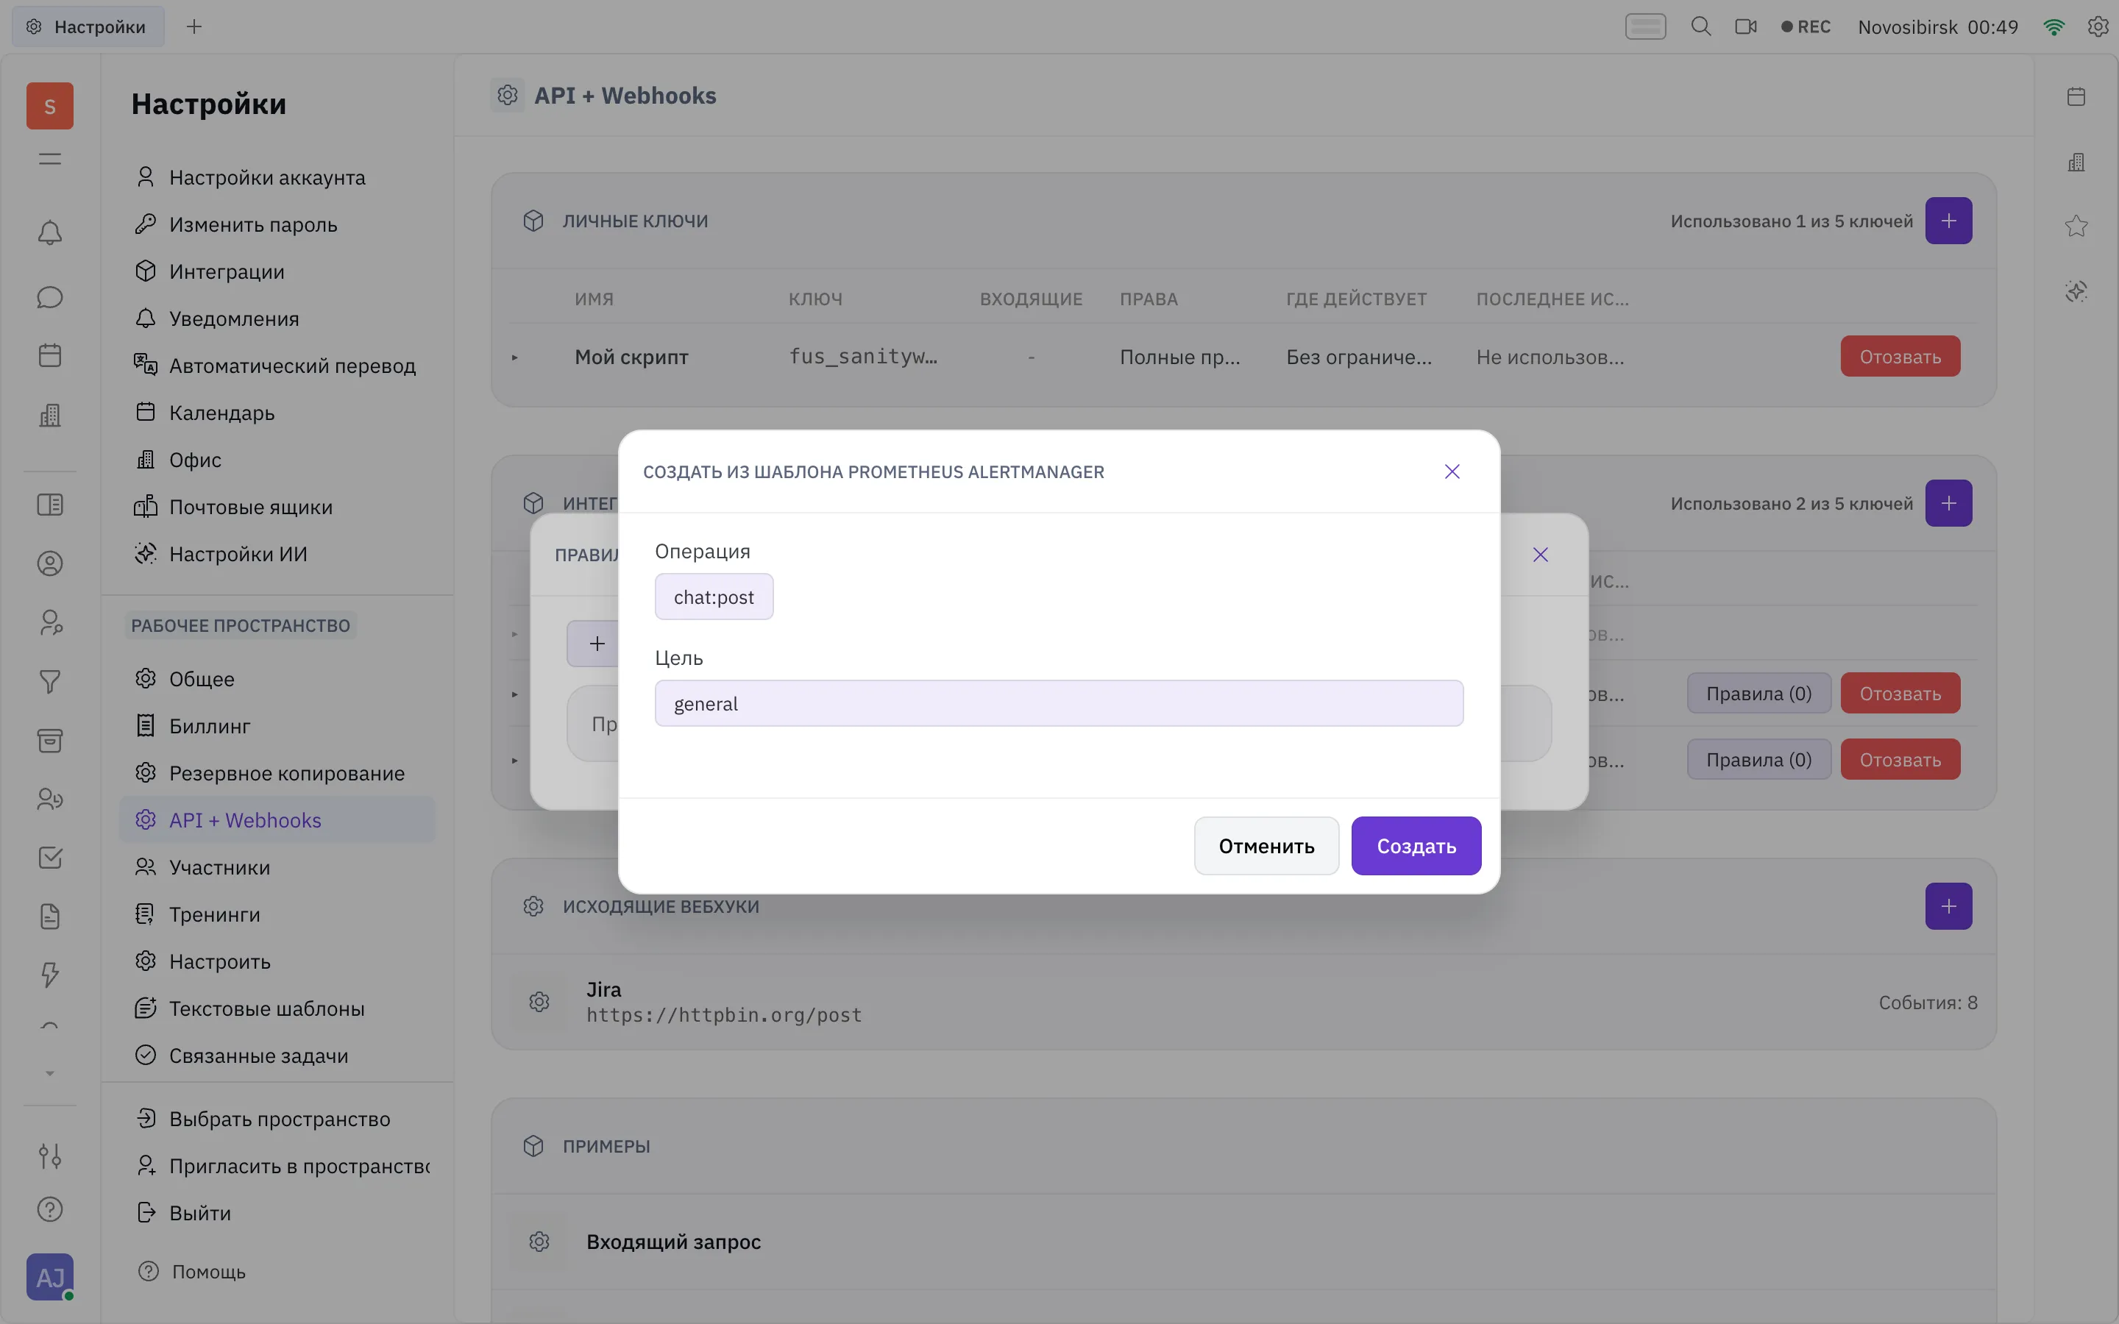
Task: Open Настройки ИИ section
Action: coord(277,555)
